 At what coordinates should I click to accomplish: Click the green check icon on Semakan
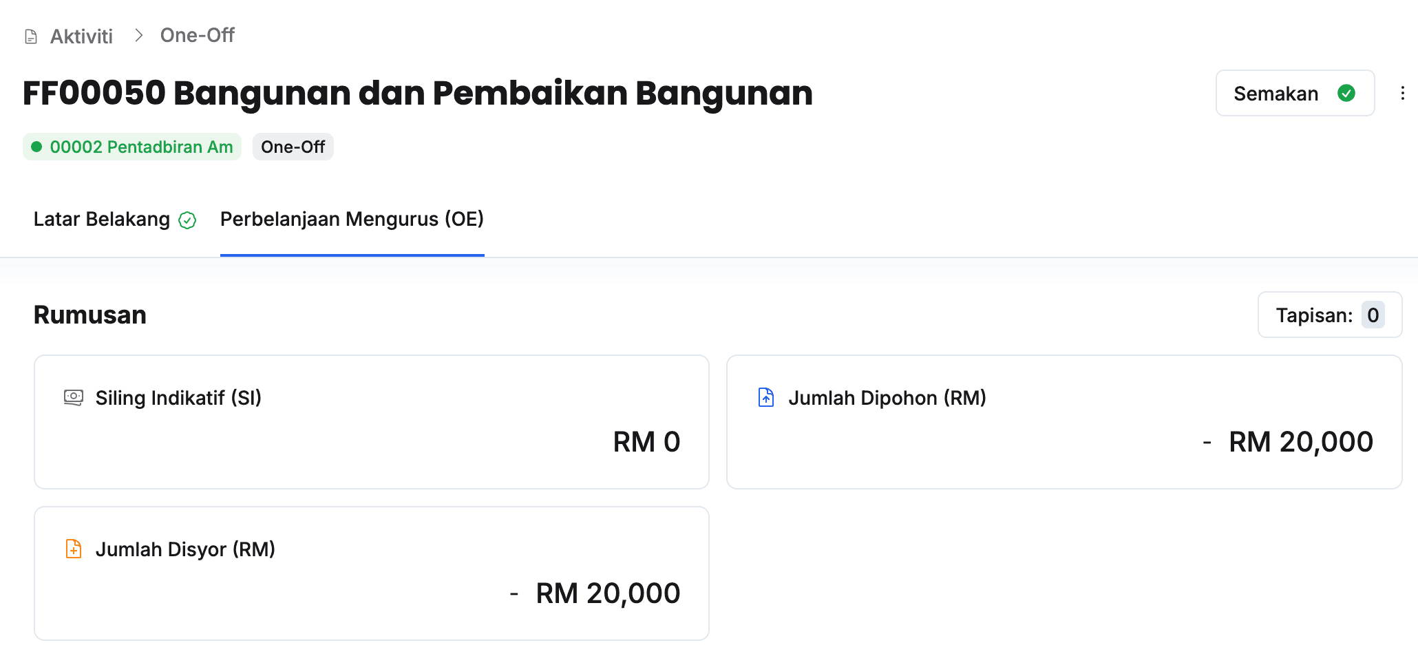(1346, 94)
